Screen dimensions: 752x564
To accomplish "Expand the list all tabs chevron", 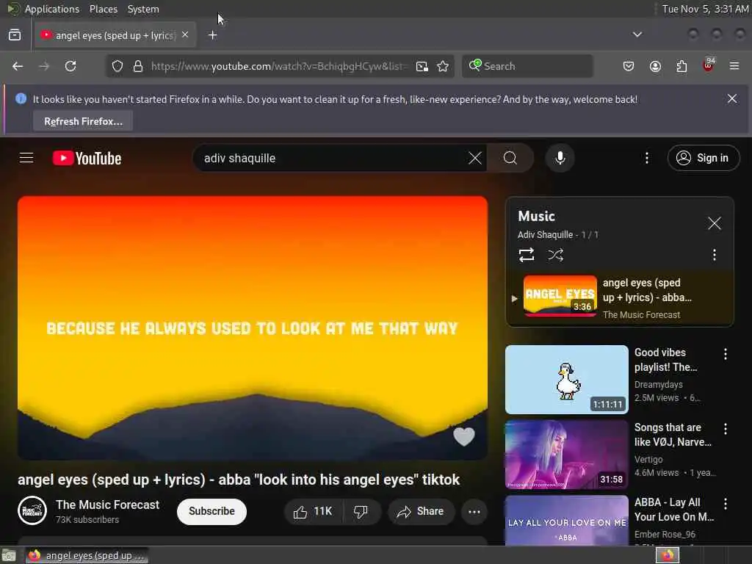I will [x=637, y=35].
